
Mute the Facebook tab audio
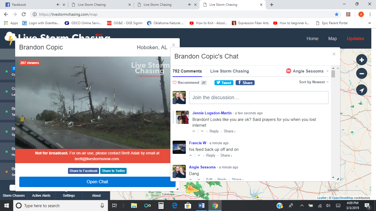(58, 5)
